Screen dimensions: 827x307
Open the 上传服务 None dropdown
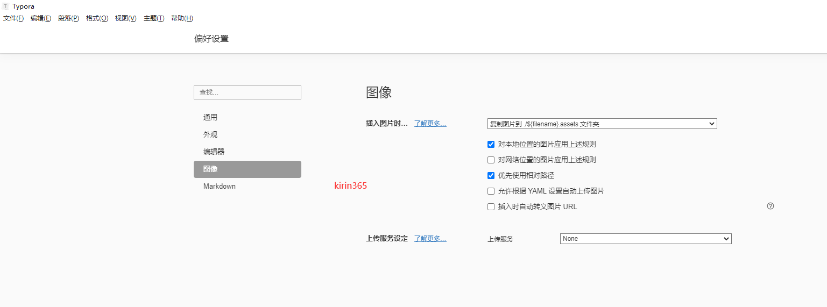[x=646, y=239]
